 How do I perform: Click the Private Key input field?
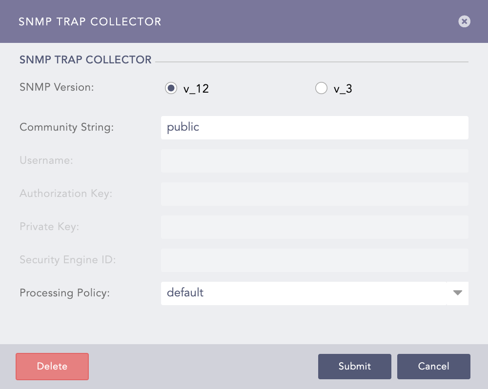[x=314, y=227]
